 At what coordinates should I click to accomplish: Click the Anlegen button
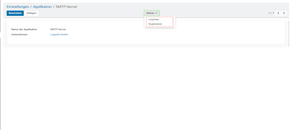(x=31, y=13)
